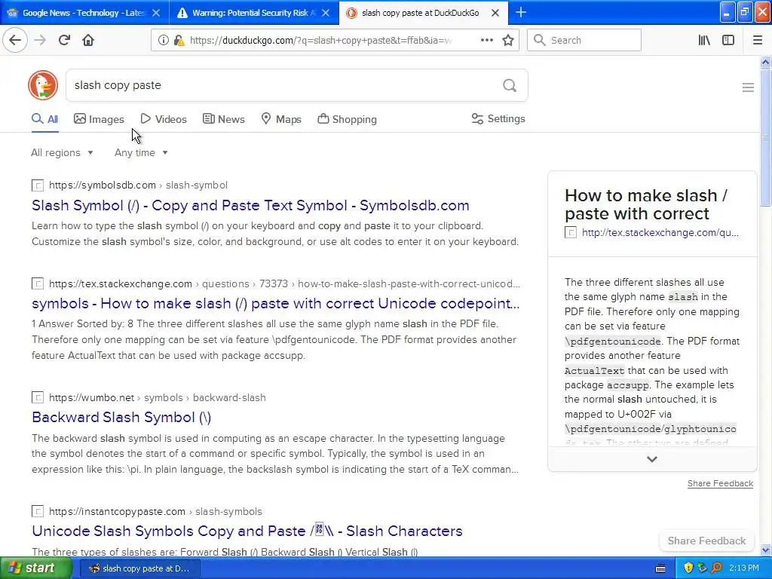The height and width of the screenshot is (579, 772).
Task: Select Firefox taskbar window button
Action: [x=139, y=568]
